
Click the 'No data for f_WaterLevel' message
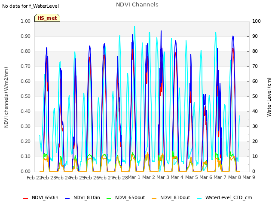pyautogui.click(x=31, y=6)
